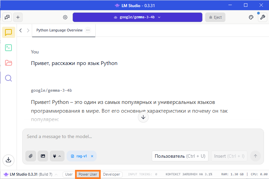Open the Developer terminal sidebar icon
Screen dimensions: 269x179
(8, 48)
